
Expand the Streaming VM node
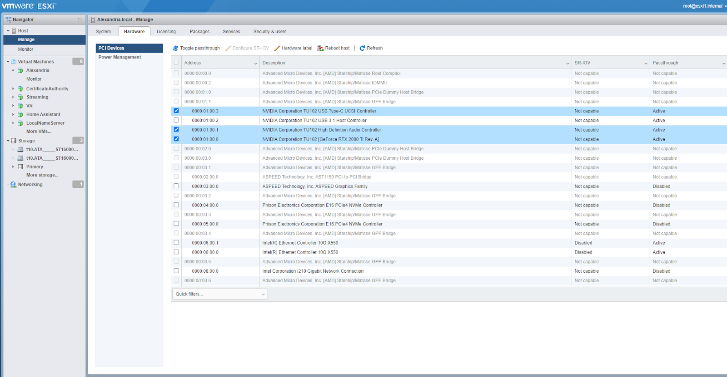point(13,97)
